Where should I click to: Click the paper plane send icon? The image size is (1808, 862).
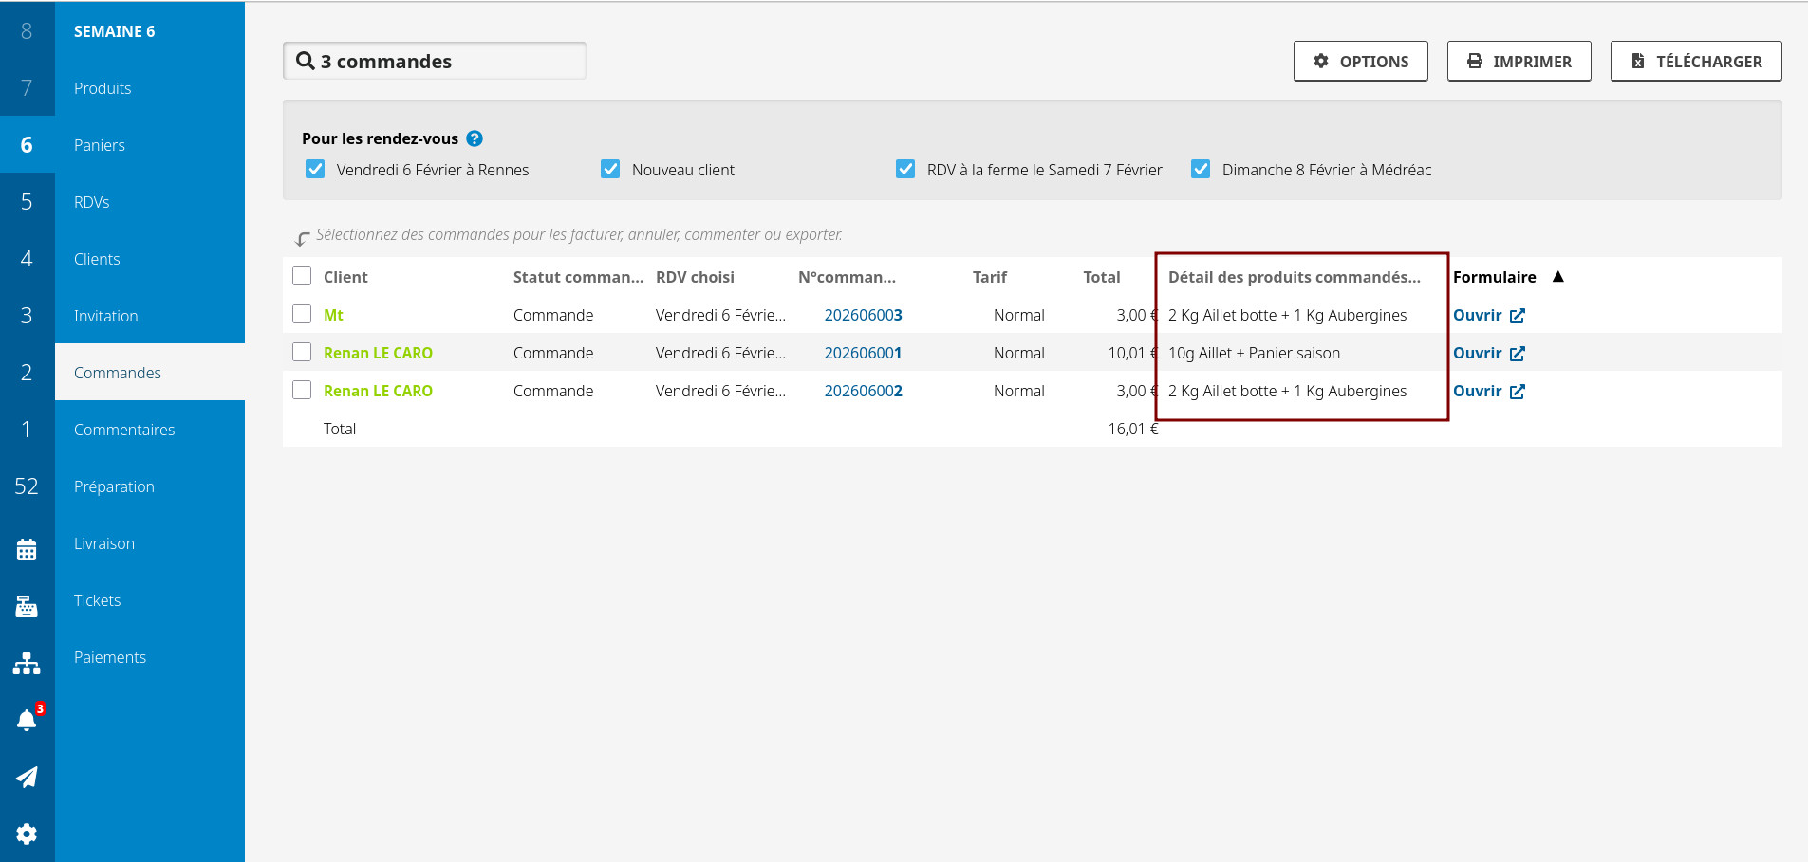27,778
